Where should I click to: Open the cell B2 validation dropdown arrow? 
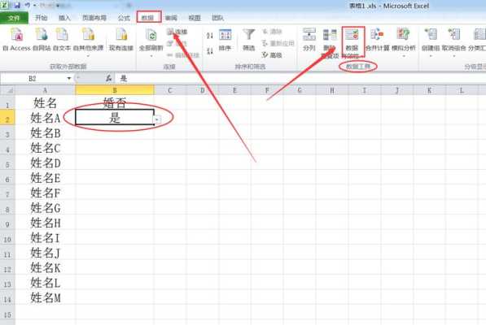point(158,119)
